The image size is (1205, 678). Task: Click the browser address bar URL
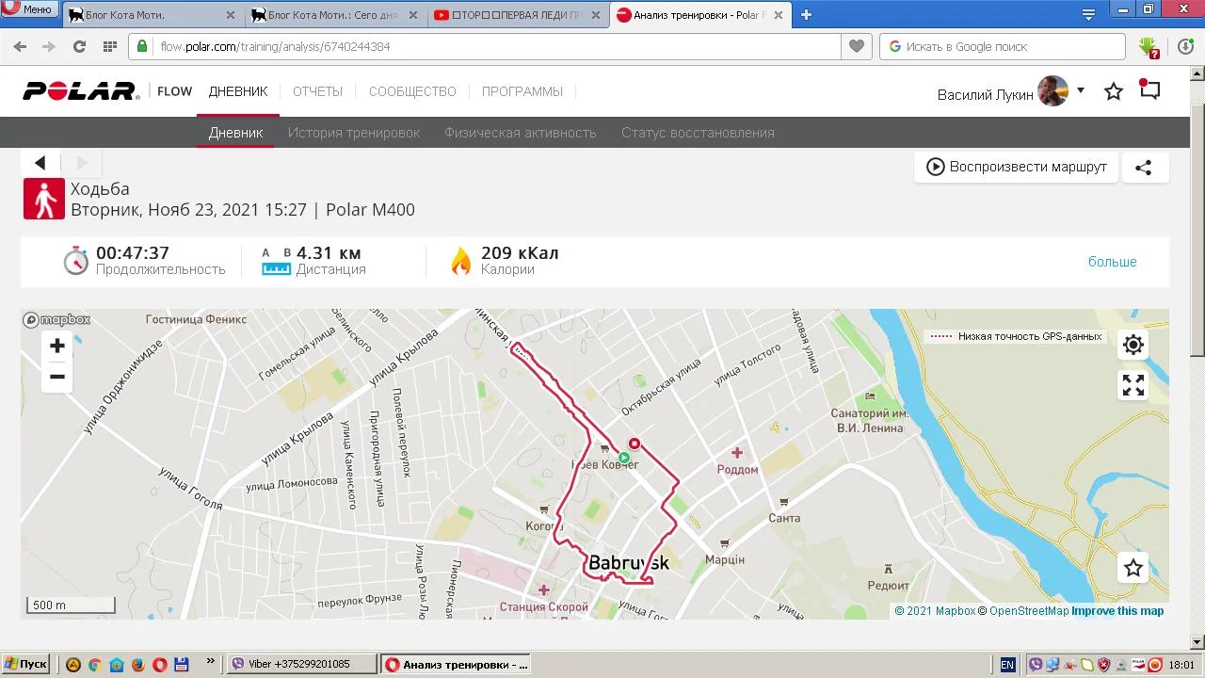tap(471, 46)
